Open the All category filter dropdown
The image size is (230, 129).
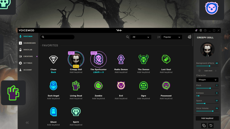[141, 37]
